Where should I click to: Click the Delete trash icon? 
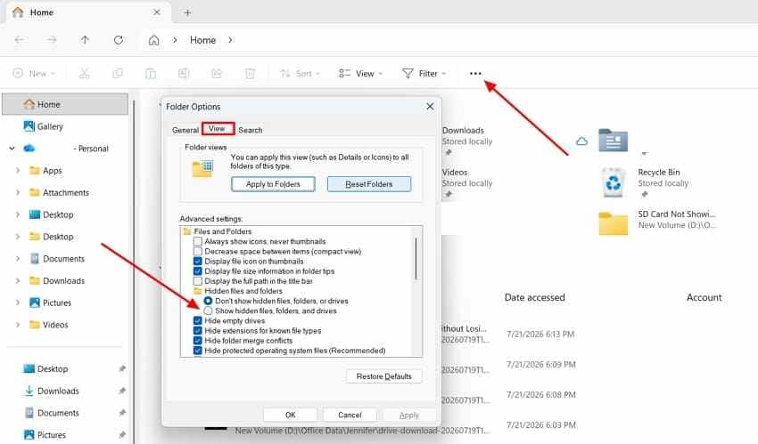click(250, 73)
